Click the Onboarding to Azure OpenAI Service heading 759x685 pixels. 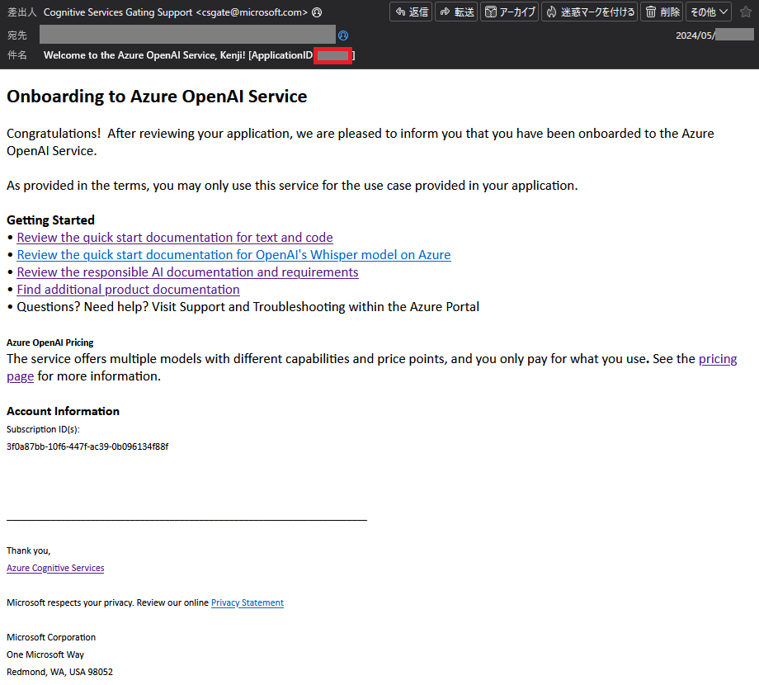(x=157, y=97)
